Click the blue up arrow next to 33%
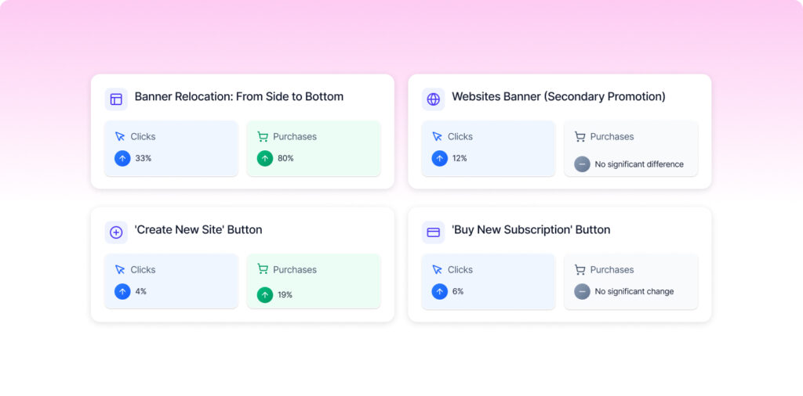Screen dimensions: 803x396 (122, 158)
